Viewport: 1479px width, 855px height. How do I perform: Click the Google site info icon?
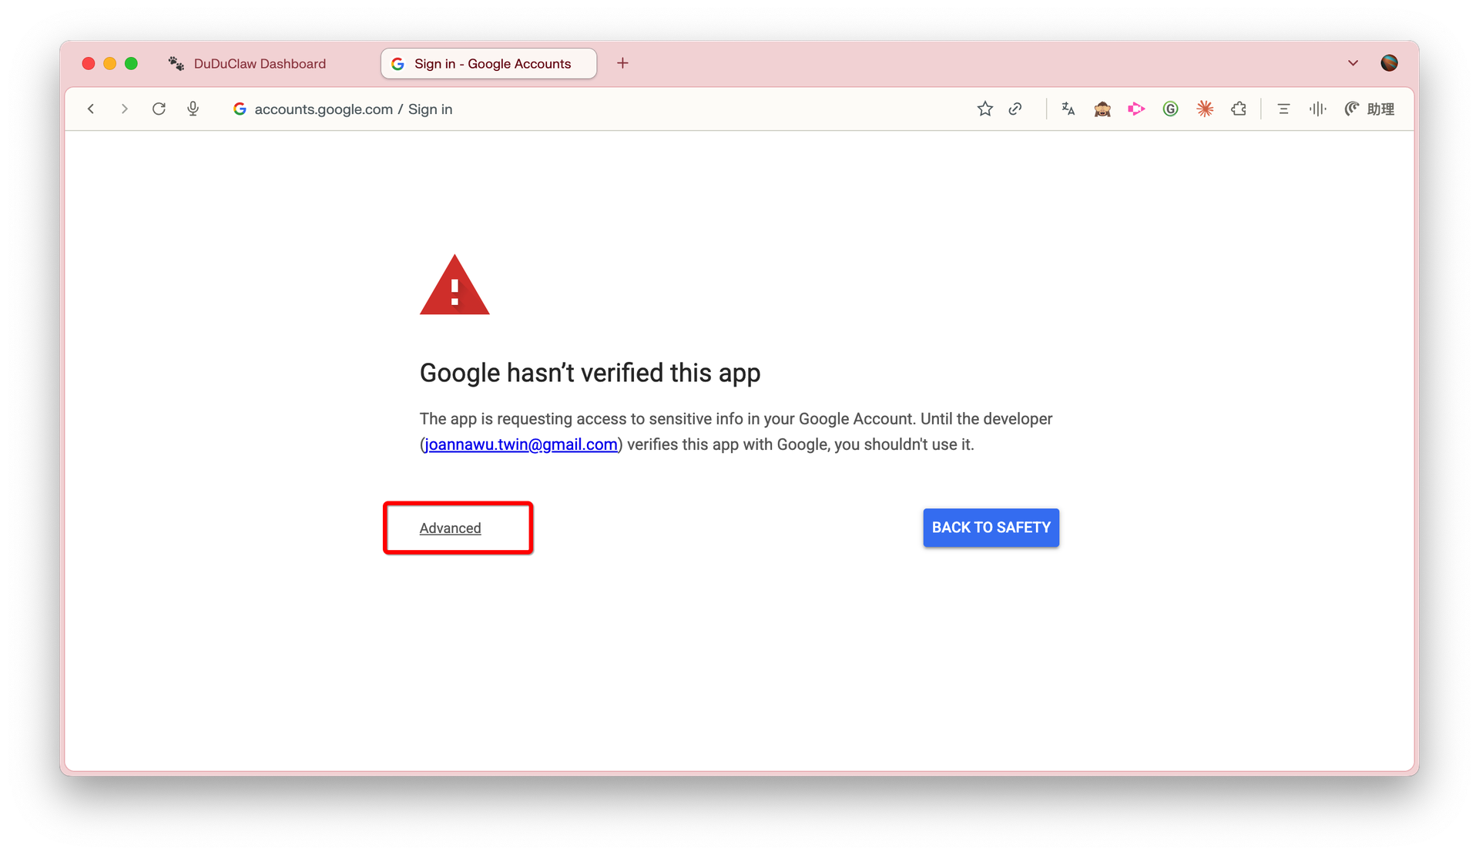[x=240, y=109]
